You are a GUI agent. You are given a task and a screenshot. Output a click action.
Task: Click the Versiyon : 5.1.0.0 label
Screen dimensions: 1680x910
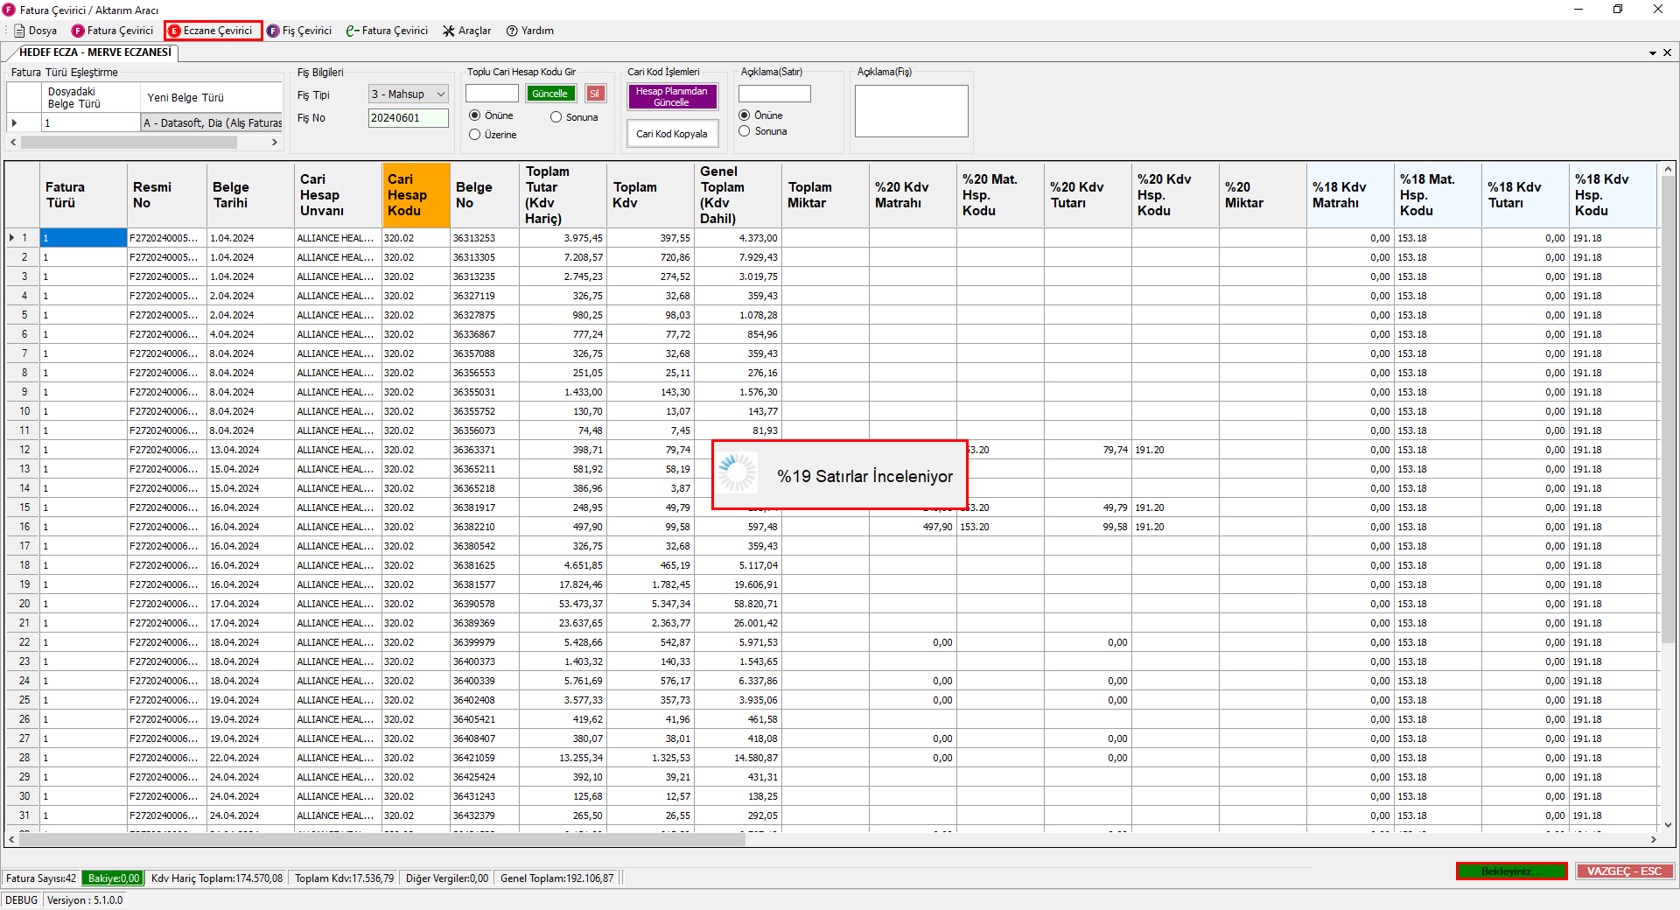[85, 900]
